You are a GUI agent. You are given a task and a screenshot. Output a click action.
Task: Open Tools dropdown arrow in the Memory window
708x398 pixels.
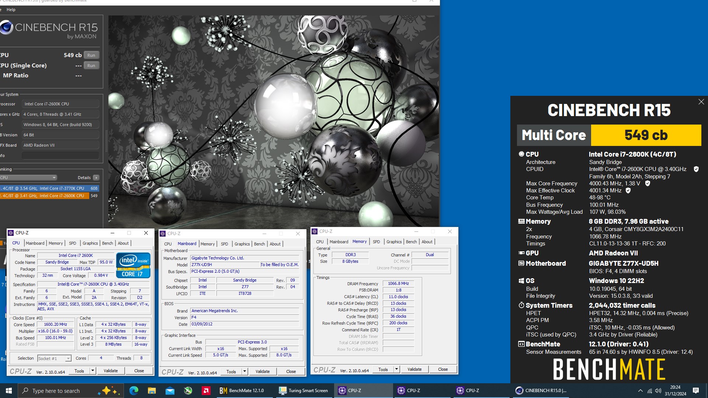396,369
